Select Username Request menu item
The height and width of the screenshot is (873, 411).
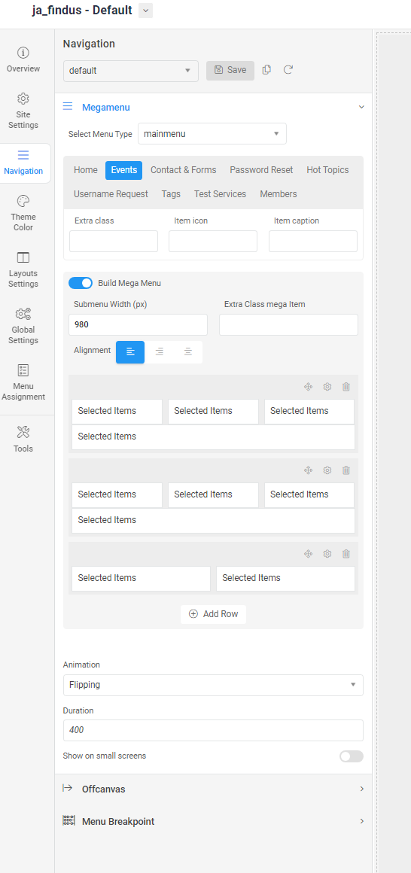pos(111,193)
